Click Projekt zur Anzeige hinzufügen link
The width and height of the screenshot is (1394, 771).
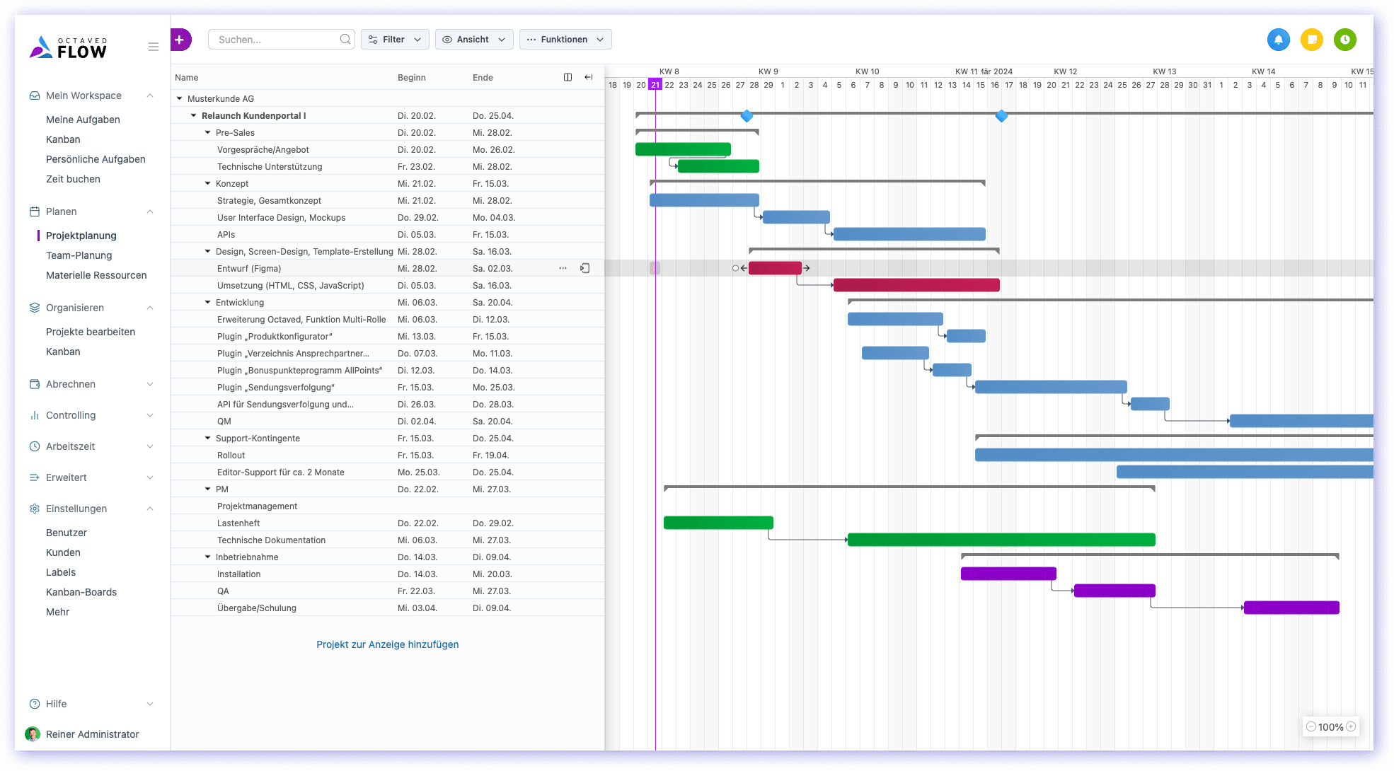coord(387,644)
